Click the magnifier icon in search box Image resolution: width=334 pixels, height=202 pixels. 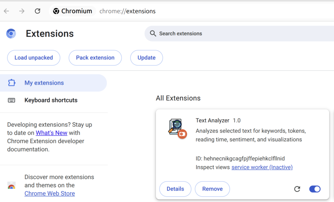coord(153,34)
